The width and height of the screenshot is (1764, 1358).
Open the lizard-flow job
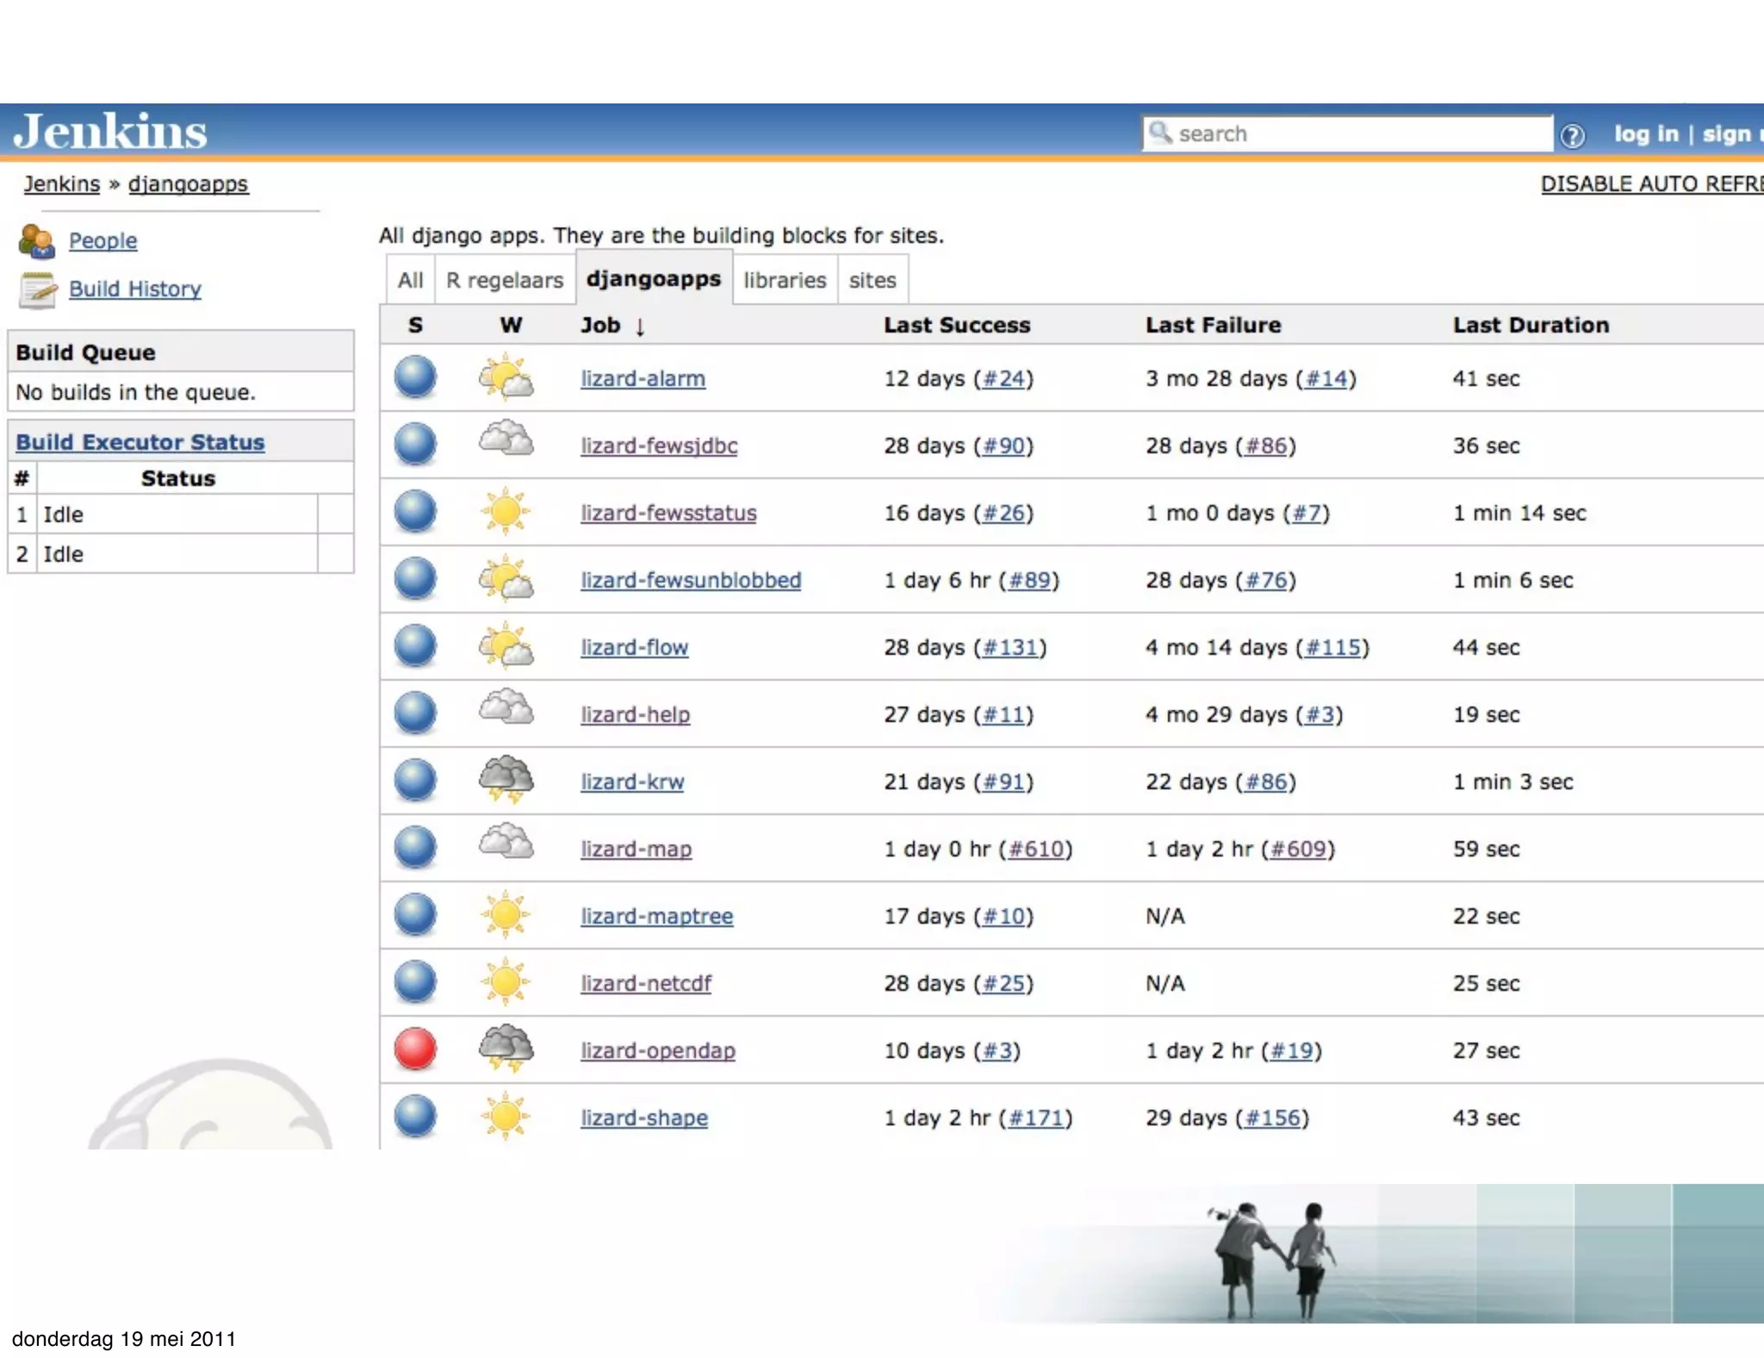tap(634, 647)
